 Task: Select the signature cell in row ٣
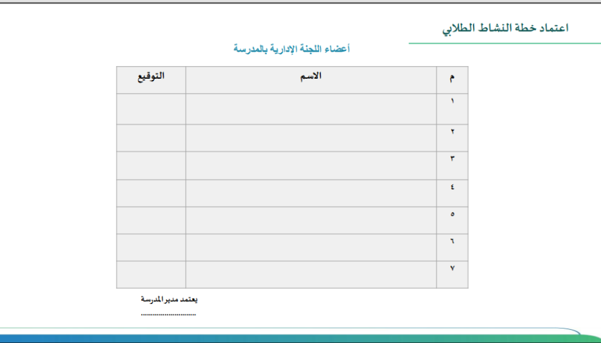tap(151, 165)
